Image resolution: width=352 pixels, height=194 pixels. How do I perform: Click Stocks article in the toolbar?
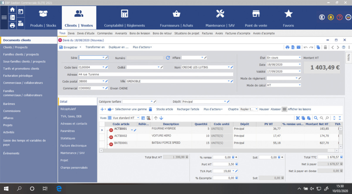click(165, 109)
